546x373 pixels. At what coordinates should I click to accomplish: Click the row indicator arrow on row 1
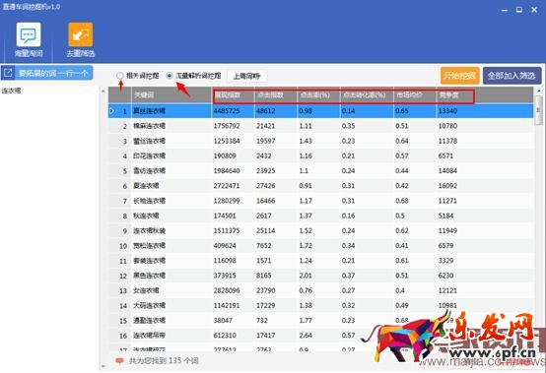[111, 111]
